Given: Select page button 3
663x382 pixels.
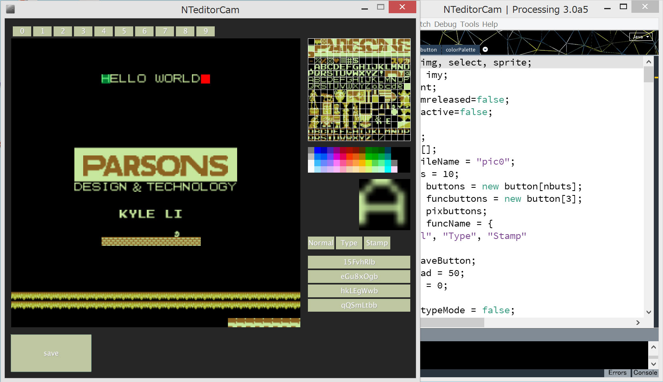Looking at the screenshot, I should 83,31.
